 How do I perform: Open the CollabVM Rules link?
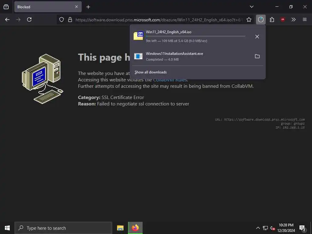click(x=170, y=80)
